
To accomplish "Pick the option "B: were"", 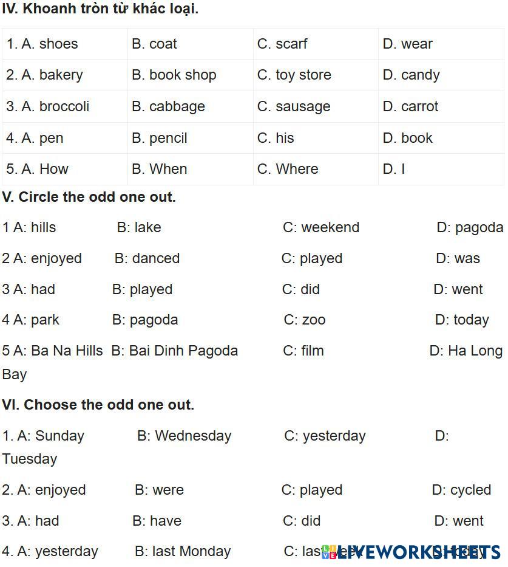I will click(159, 490).
